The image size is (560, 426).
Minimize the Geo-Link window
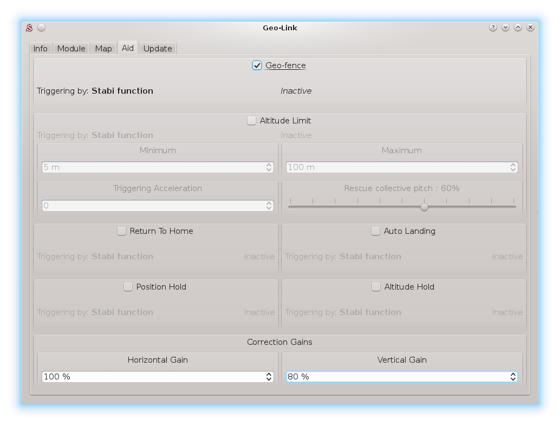coord(505,28)
